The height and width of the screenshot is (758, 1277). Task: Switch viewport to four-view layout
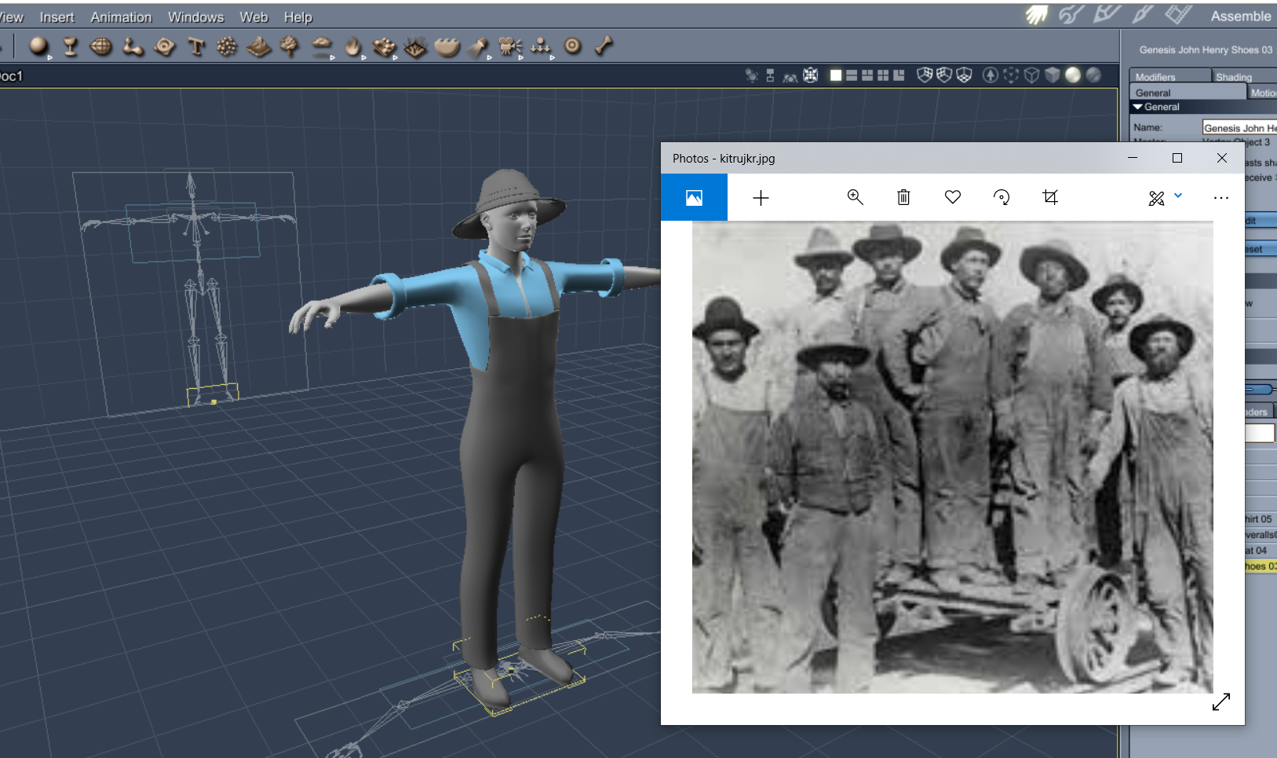(883, 75)
